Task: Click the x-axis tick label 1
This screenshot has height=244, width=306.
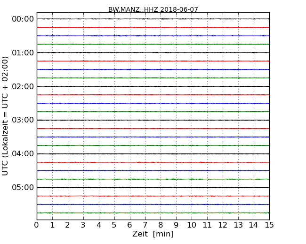Action: [52, 225]
